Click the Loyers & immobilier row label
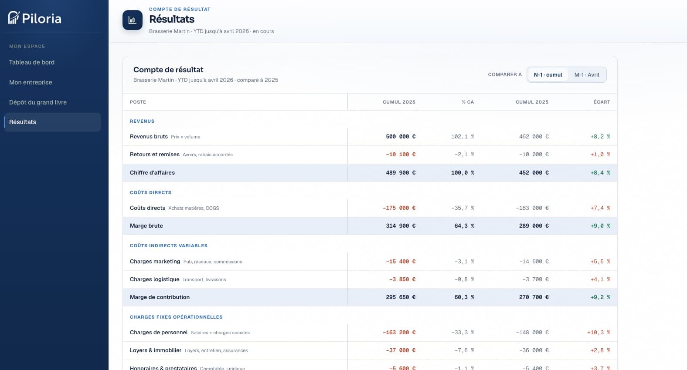This screenshot has height=370, width=687. 156,350
